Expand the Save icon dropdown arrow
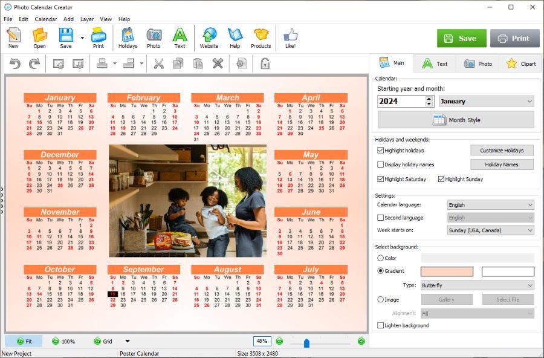The image size is (544, 358). pyautogui.click(x=82, y=38)
